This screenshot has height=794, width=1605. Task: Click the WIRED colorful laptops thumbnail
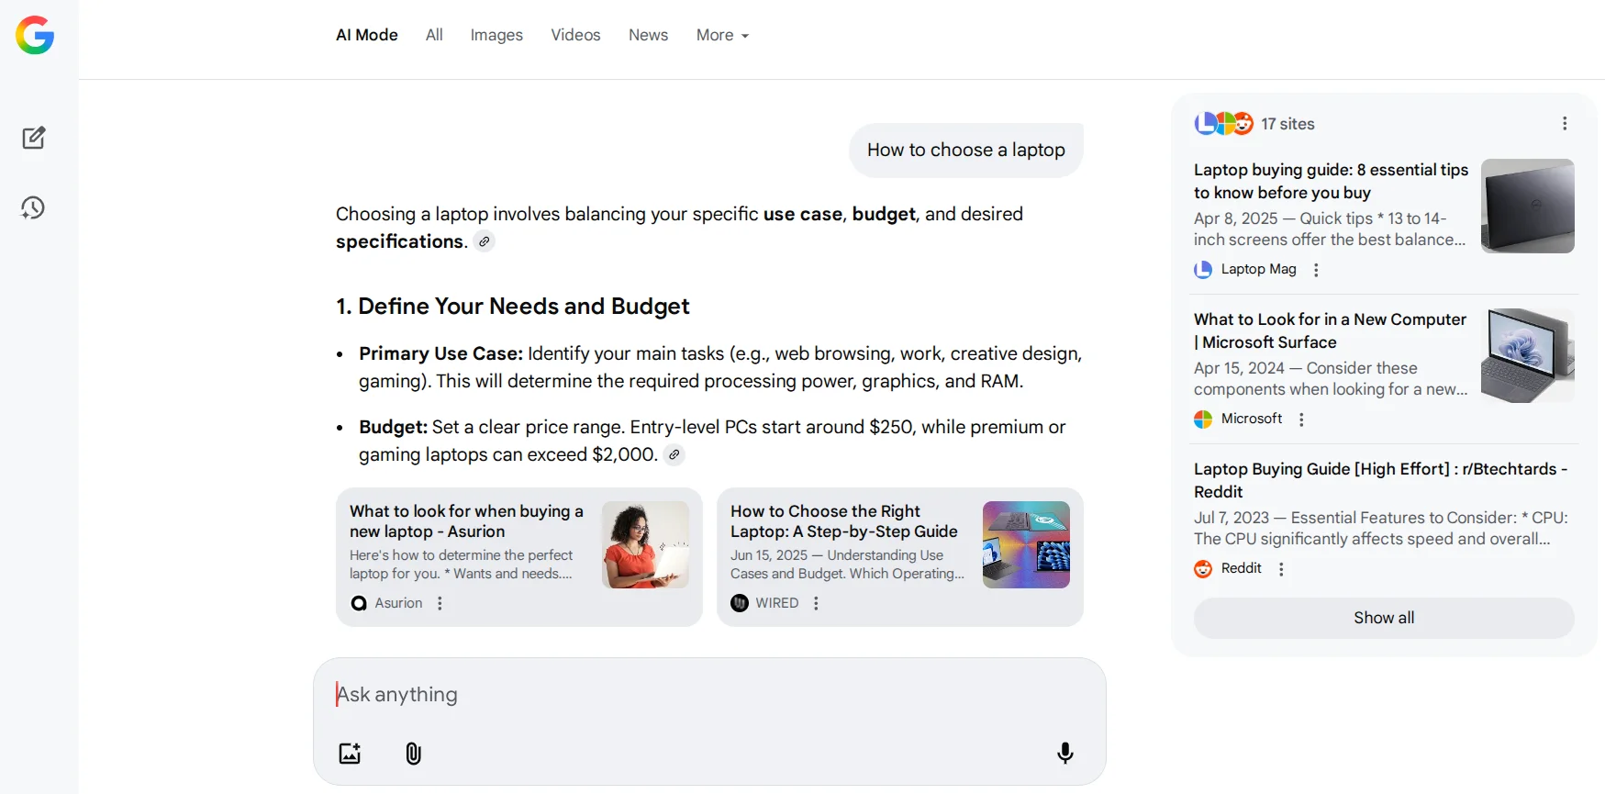point(1026,544)
